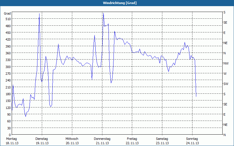The width and height of the screenshot is (234, 146).
Task: Click the 'Samstag' day label
Action: coord(162,139)
